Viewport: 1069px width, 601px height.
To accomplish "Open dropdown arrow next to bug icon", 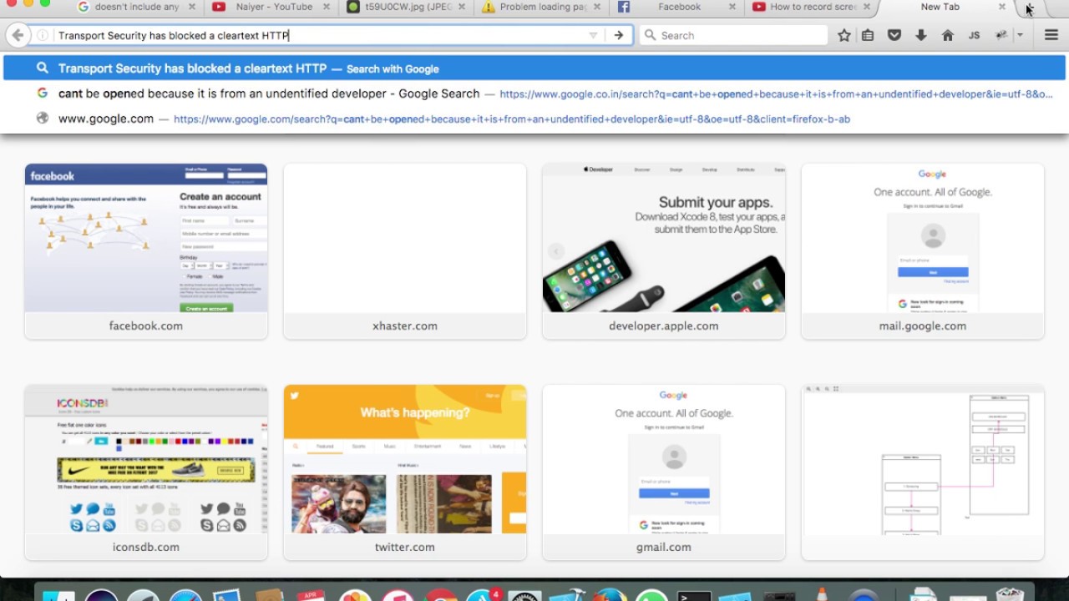I will pos(1020,35).
